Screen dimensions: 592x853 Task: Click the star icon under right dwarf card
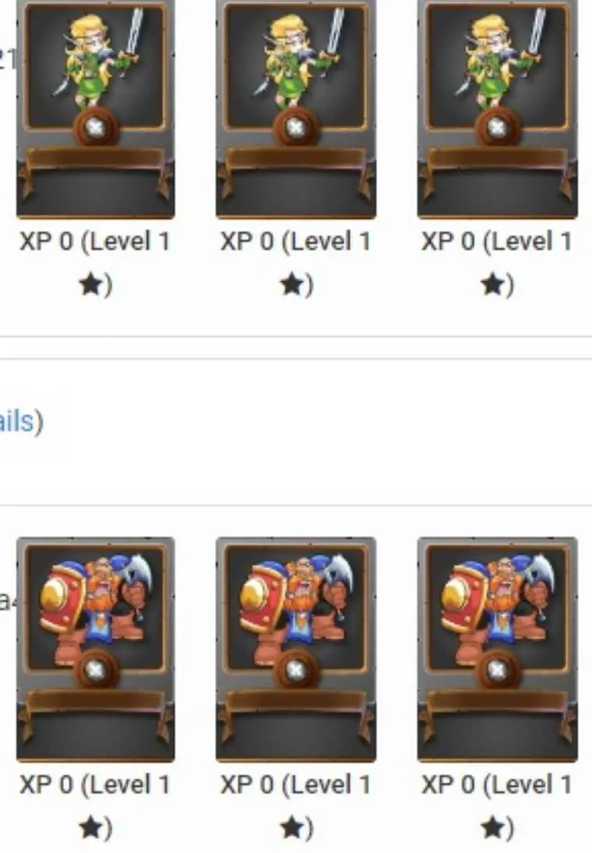click(x=493, y=827)
